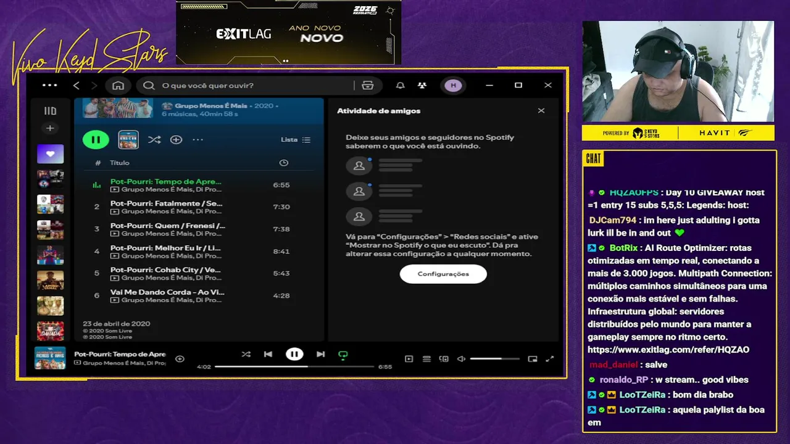Open the 'Lista' view mode dropdown
This screenshot has width=790, height=444.
point(296,140)
